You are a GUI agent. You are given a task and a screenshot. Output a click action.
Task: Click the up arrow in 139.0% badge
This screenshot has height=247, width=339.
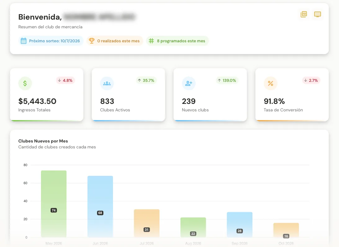(x=219, y=80)
